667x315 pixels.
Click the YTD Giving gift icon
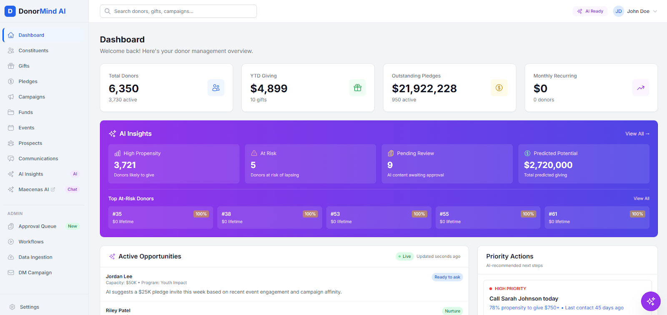pyautogui.click(x=357, y=88)
